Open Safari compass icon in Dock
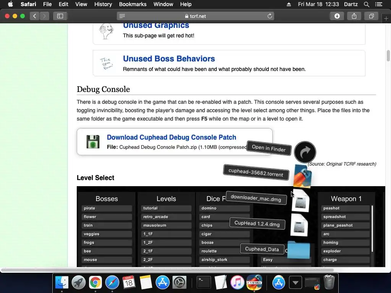This screenshot has height=293, width=391. pyautogui.click(x=112, y=283)
